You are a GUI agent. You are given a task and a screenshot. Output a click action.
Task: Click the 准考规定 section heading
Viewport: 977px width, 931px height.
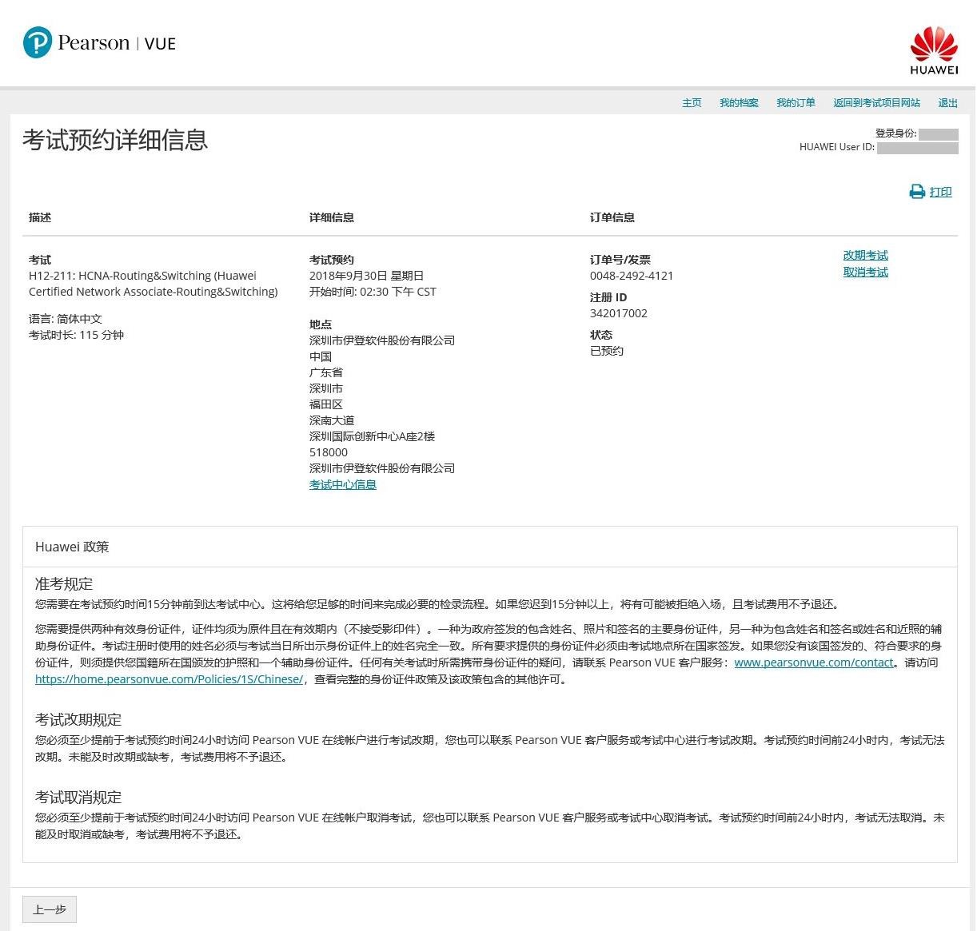64,584
